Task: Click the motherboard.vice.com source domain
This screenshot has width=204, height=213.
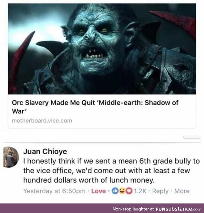Action: coord(42,120)
